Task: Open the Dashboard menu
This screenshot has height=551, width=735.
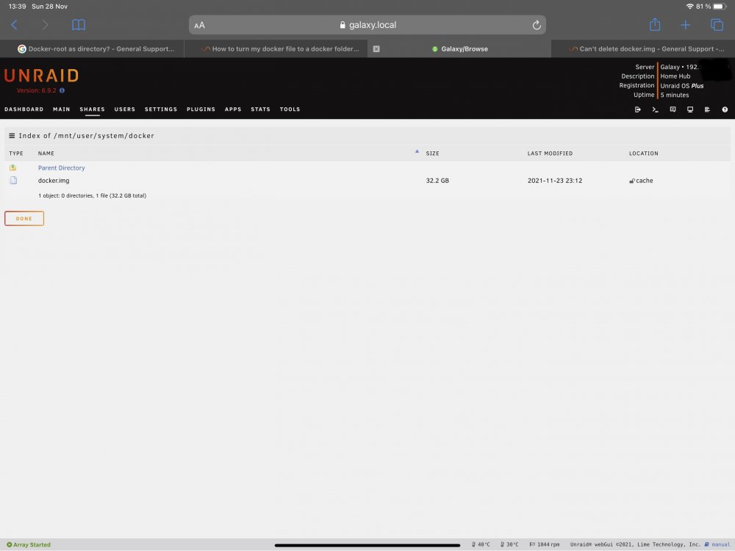Action: (x=24, y=109)
